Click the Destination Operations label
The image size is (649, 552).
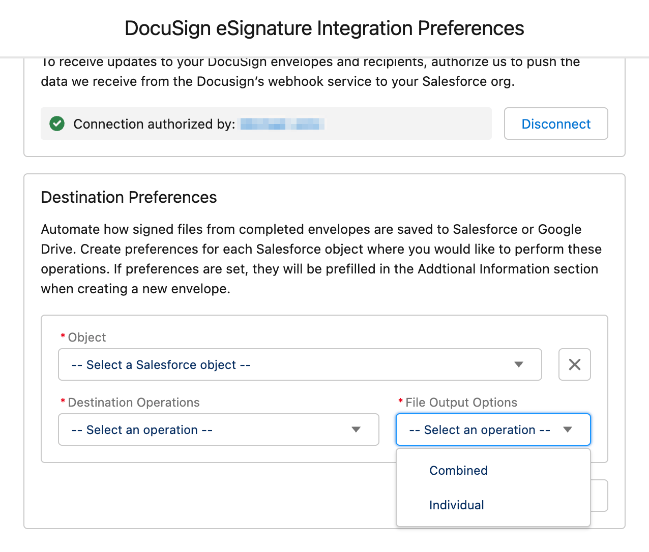[134, 403]
